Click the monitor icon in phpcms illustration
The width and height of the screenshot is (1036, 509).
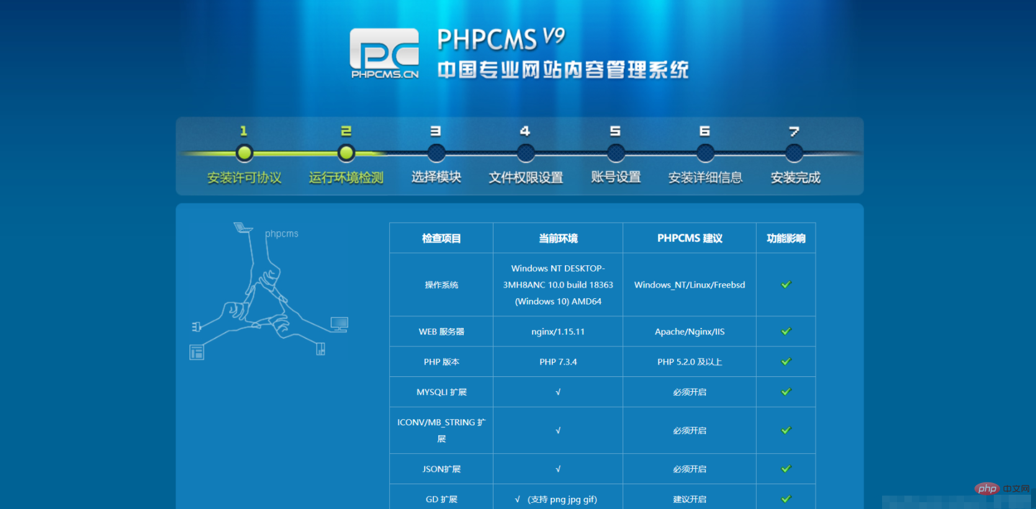[x=340, y=324]
